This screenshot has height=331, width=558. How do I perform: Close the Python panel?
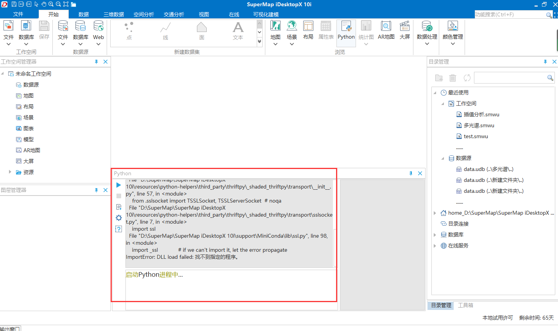(x=420, y=173)
